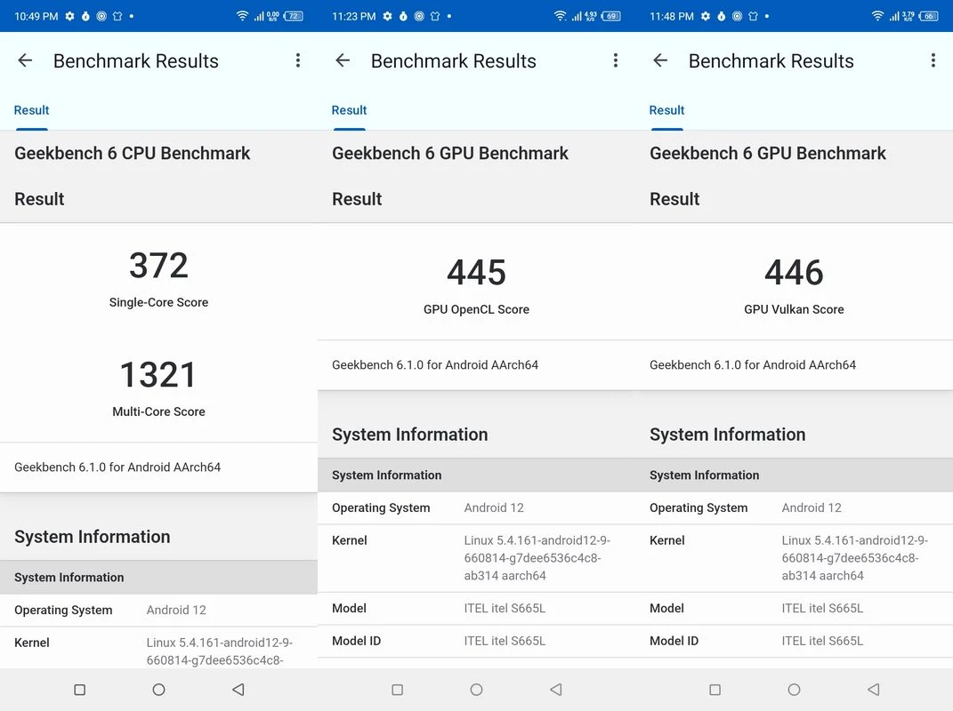Open three-dot menu on CPU Benchmark screen
The width and height of the screenshot is (953, 711).
(x=298, y=60)
